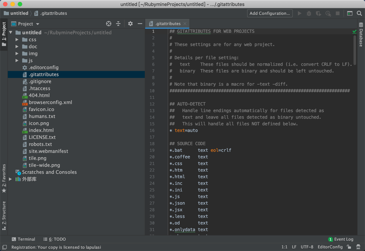Viewport: 365px width, 251px height.
Task: Toggle tool window buttons icon in status bar corner
Action: tap(4, 247)
